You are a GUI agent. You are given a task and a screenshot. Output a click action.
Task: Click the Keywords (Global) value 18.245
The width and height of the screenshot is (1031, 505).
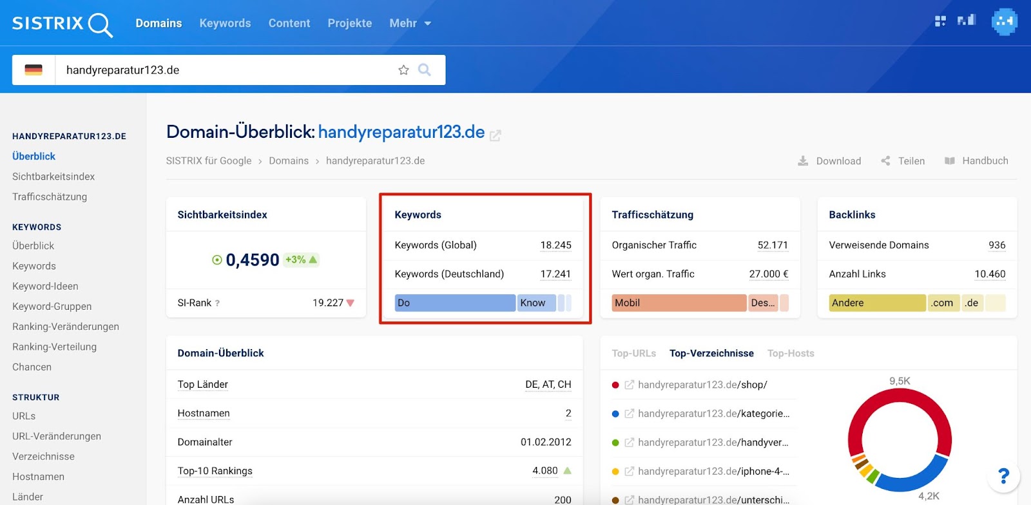pos(555,245)
